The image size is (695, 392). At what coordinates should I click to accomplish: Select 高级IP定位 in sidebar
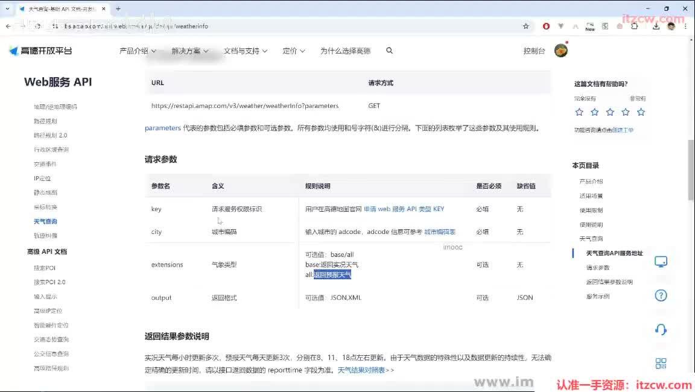pos(48,311)
